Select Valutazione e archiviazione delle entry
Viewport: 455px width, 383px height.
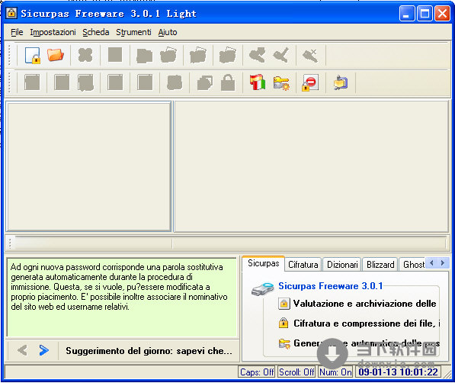pyautogui.click(x=364, y=304)
